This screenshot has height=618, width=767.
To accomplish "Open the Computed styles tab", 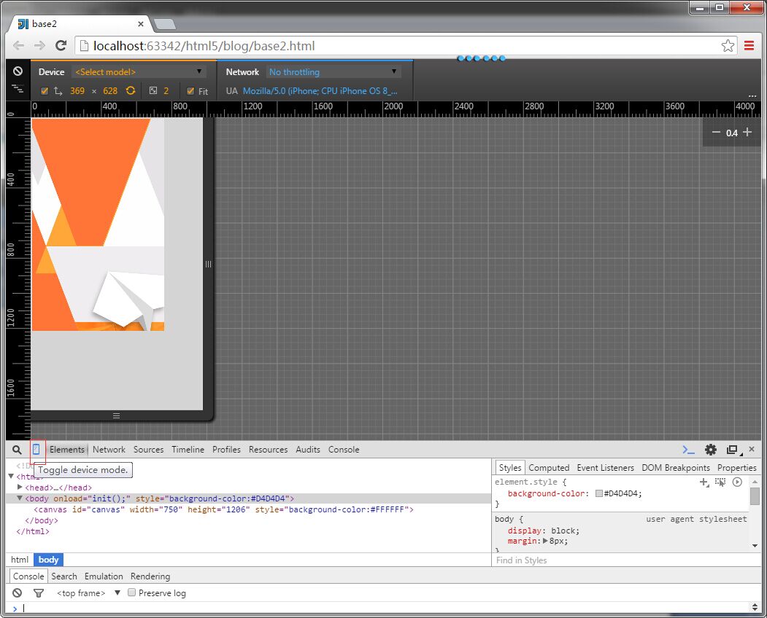I will coord(549,468).
